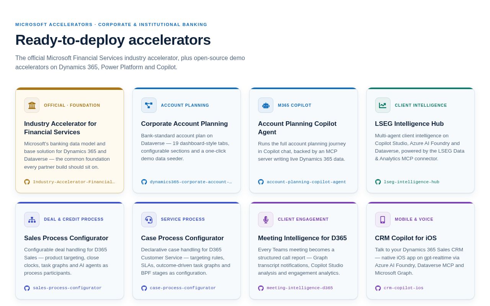Click the CLIENT ENGAGEMENT category label

tap(303, 220)
